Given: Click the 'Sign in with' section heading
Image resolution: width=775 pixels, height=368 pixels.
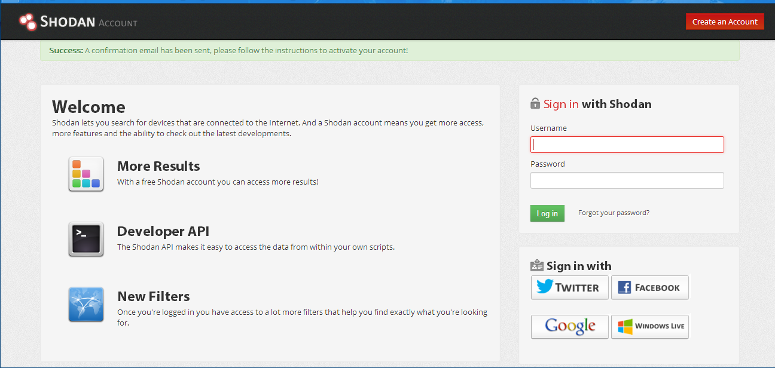Looking at the screenshot, I should (579, 266).
